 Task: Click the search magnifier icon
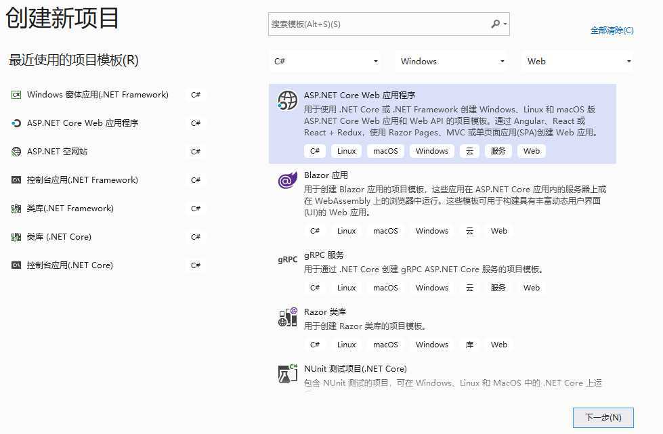click(x=495, y=24)
